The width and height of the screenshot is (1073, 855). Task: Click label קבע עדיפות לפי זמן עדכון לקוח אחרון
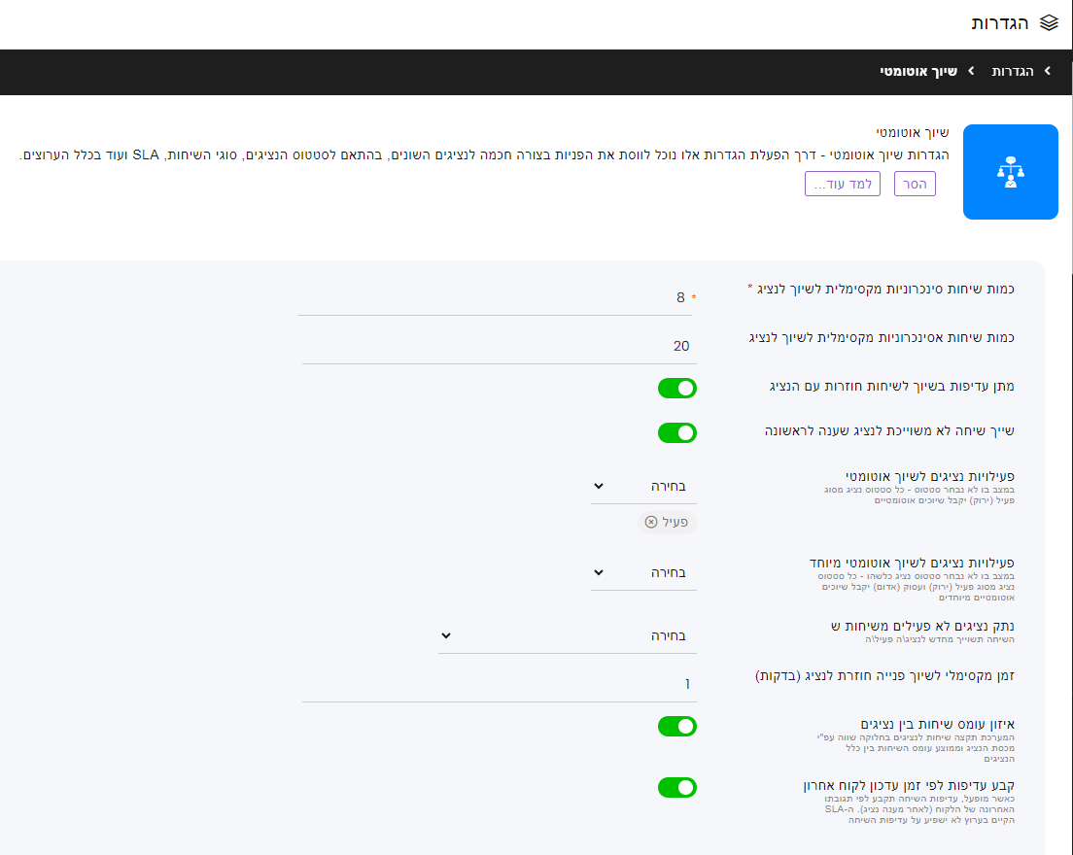[x=909, y=785]
